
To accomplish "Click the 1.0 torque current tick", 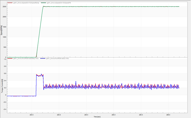I will click(5, 59).
